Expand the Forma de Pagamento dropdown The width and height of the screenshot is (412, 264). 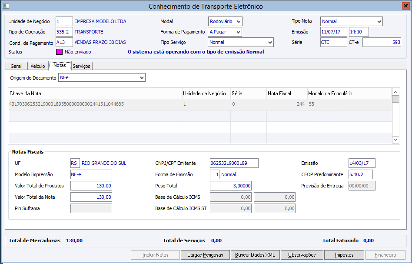[x=225, y=32]
